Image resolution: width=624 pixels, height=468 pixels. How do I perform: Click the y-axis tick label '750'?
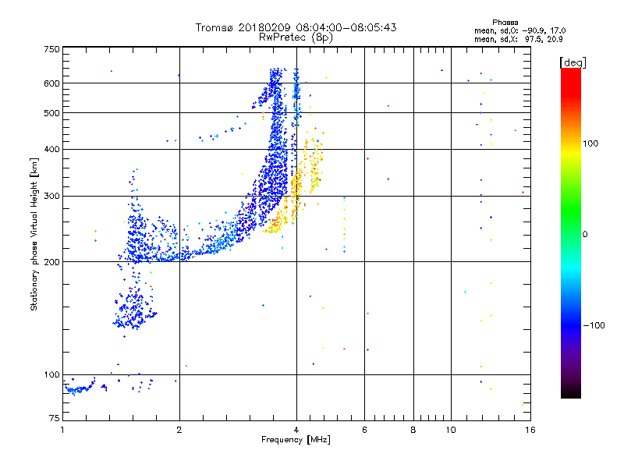click(x=51, y=49)
